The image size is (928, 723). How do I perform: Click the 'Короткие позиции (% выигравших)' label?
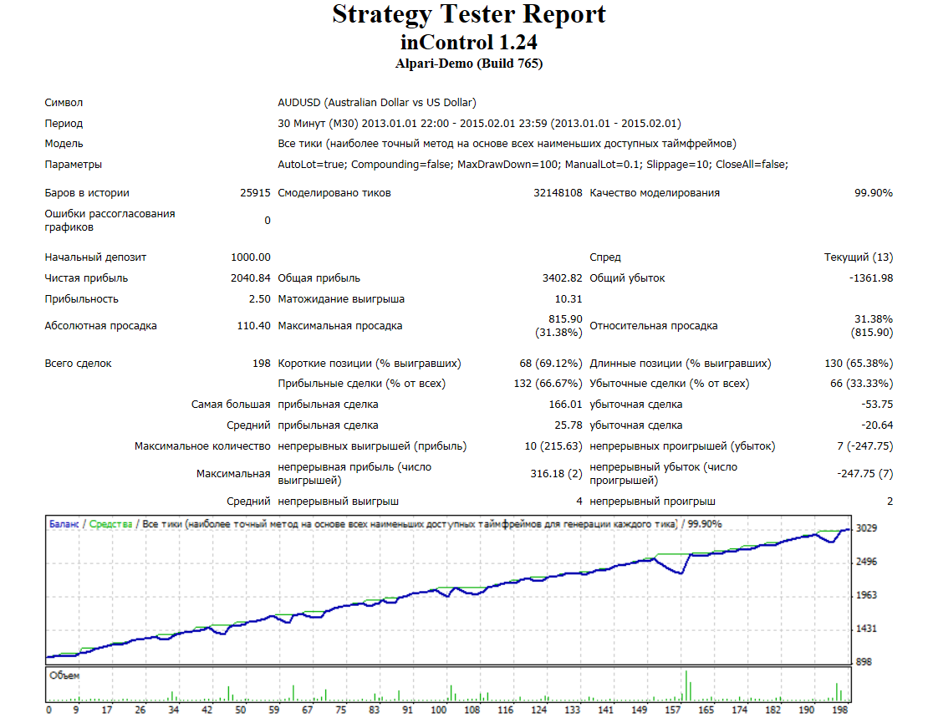(370, 364)
